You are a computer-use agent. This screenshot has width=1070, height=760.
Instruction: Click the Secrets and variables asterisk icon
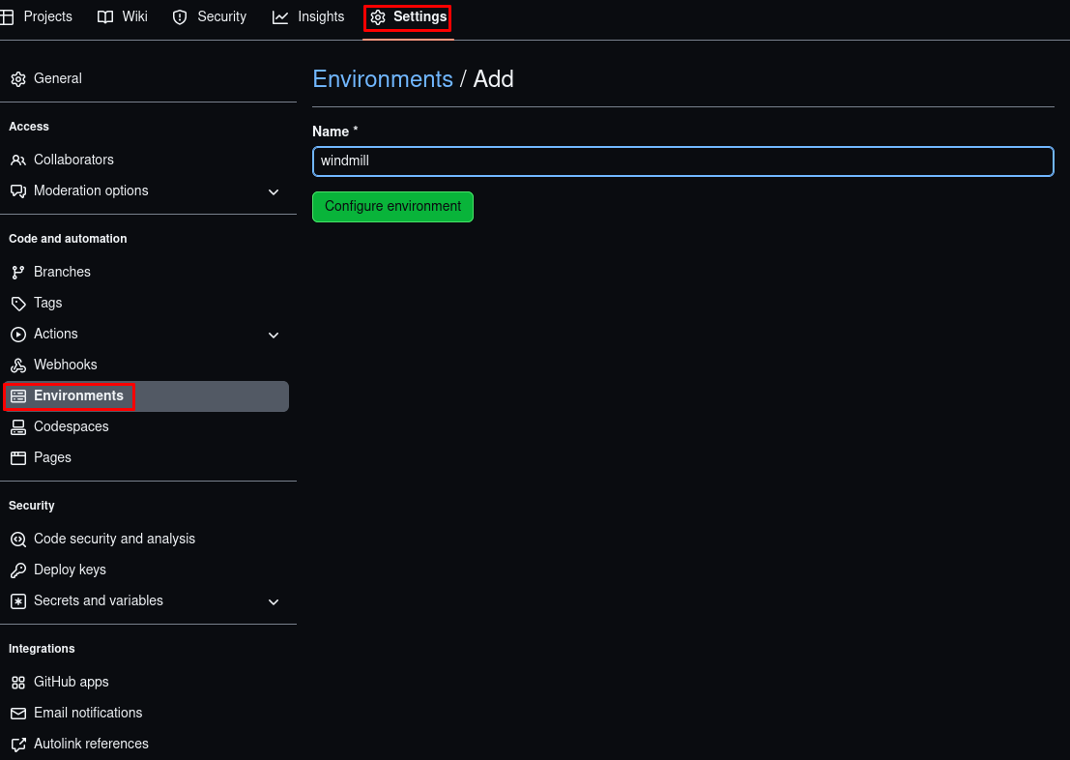tap(18, 601)
